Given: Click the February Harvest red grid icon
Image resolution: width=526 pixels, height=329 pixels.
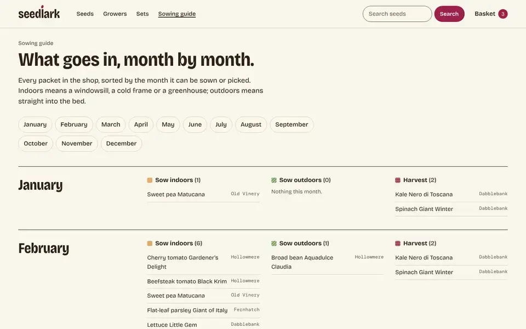Looking at the screenshot, I should [398, 243].
